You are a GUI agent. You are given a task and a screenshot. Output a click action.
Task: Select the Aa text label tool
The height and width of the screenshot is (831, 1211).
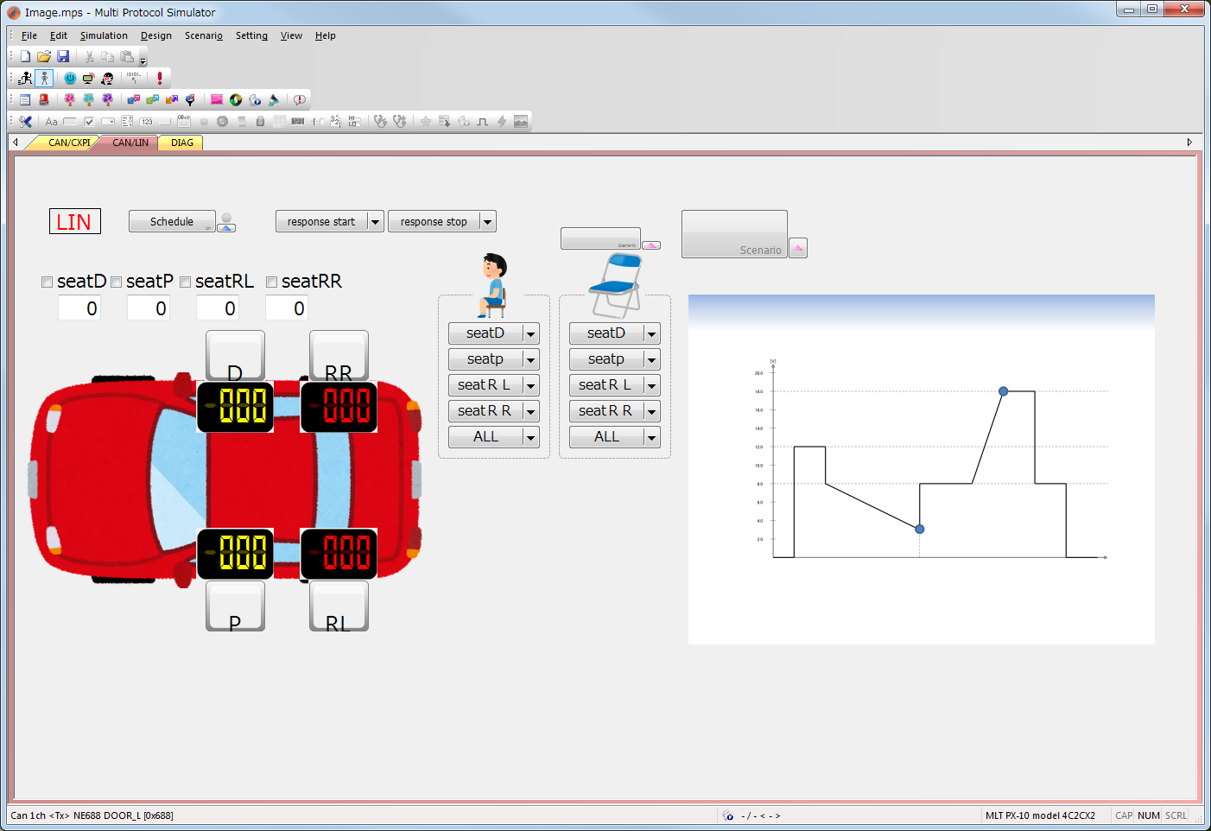pos(51,121)
